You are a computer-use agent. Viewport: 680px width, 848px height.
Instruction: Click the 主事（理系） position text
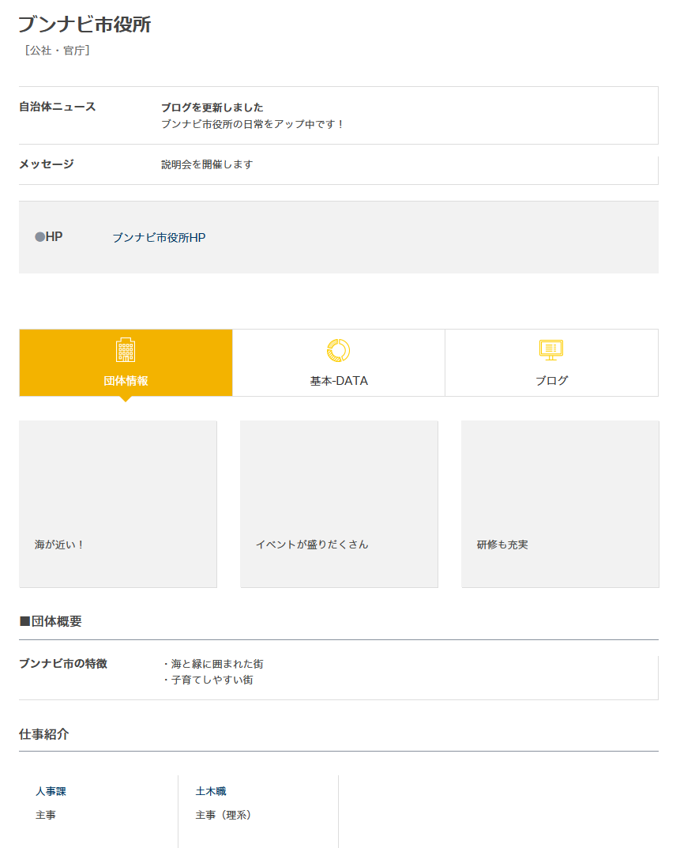pos(224,815)
